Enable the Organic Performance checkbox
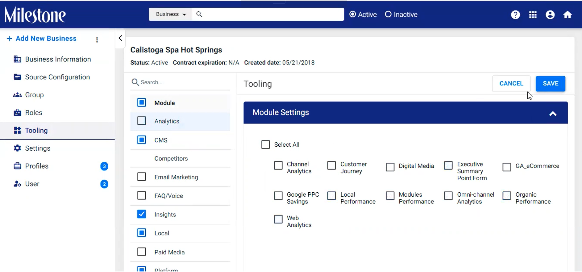Screen dimensions: 582x272 [x=507, y=196]
